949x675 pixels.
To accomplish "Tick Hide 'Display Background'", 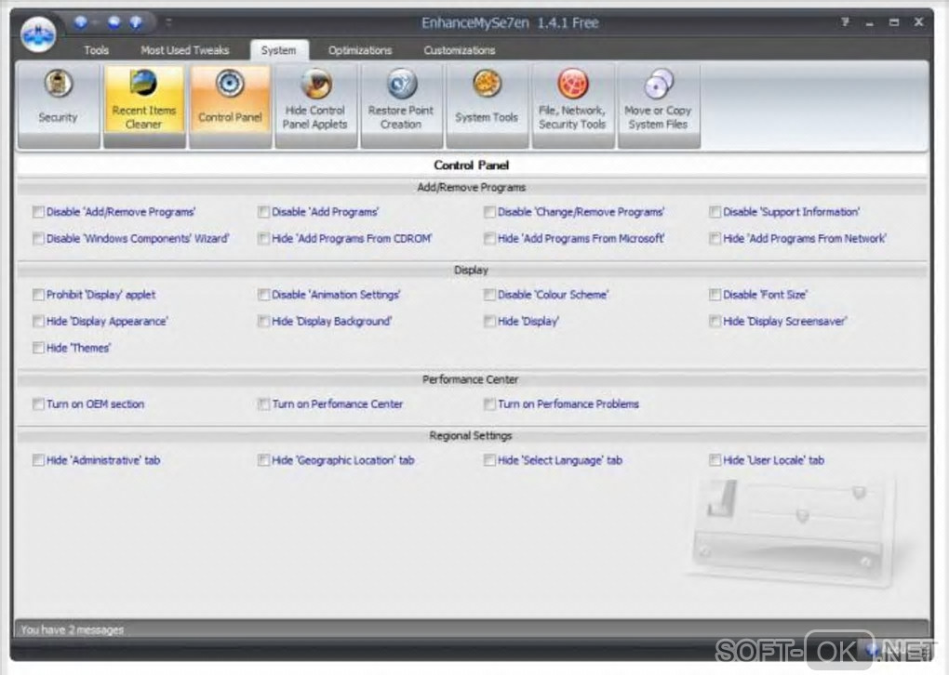I will pos(263,321).
